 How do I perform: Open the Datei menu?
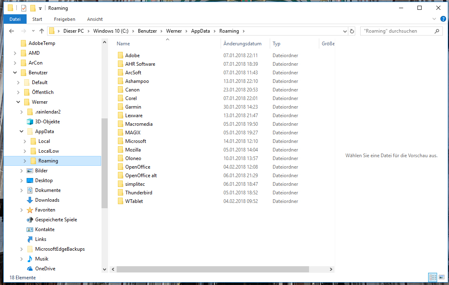[x=15, y=19]
